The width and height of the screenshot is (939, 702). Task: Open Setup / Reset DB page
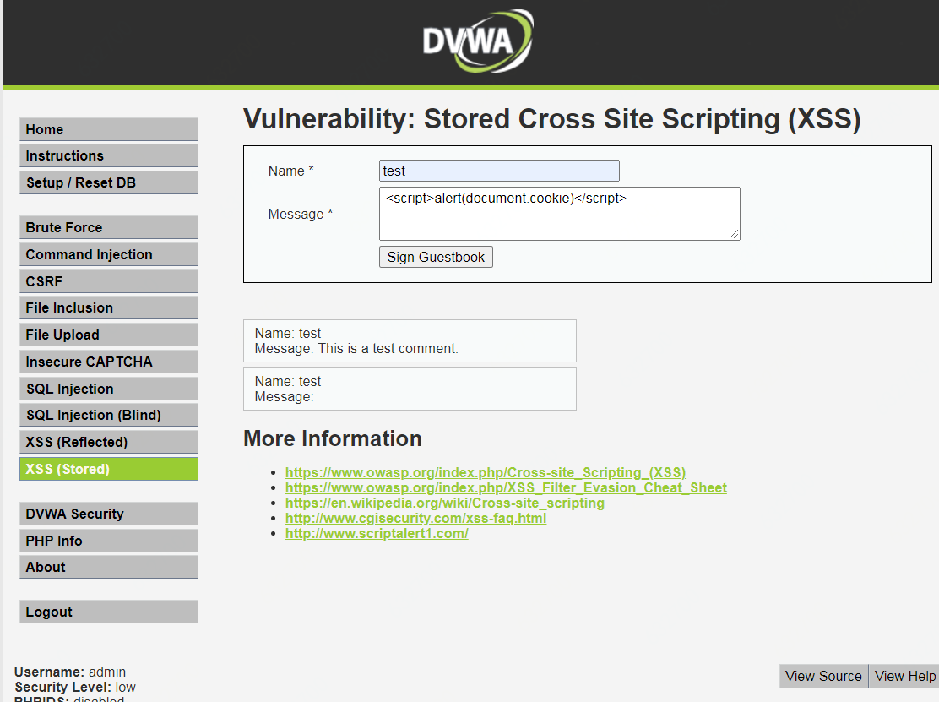(108, 182)
